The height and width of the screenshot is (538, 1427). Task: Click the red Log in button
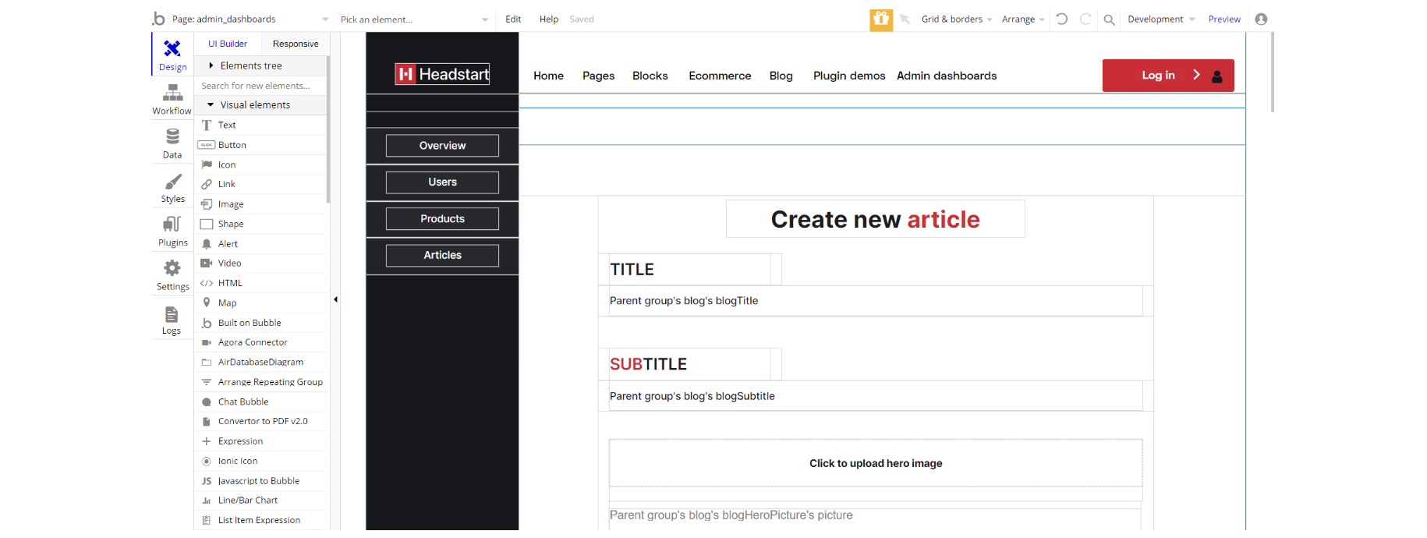1168,76
